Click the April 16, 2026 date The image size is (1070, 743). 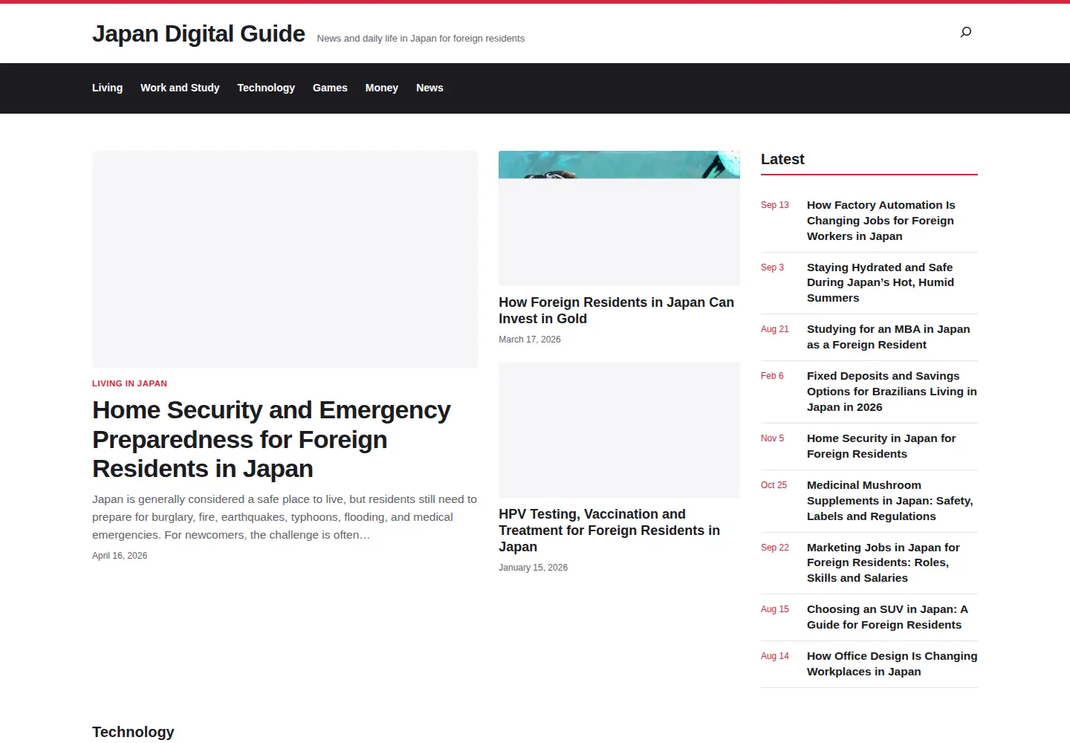point(120,556)
